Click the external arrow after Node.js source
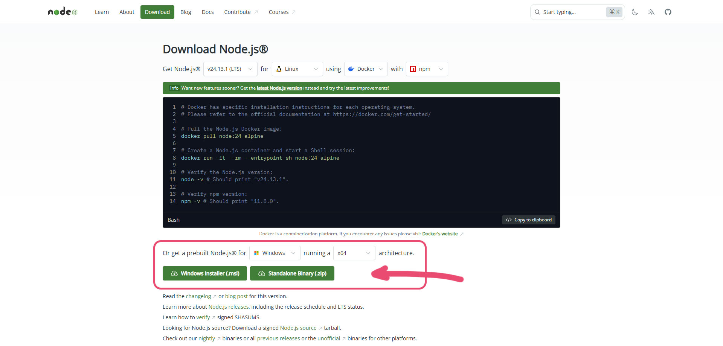 click(320, 328)
